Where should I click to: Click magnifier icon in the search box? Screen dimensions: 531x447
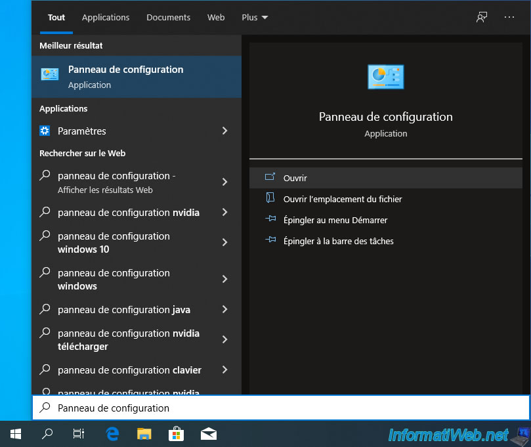pos(45,408)
